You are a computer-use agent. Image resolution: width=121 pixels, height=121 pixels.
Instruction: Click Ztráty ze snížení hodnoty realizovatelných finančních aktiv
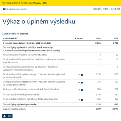pyautogui.click(x=31, y=89)
